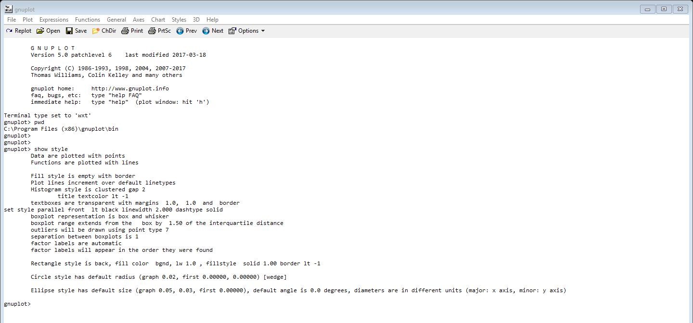
Task: Browse the Expressions menu
Action: [x=53, y=20]
